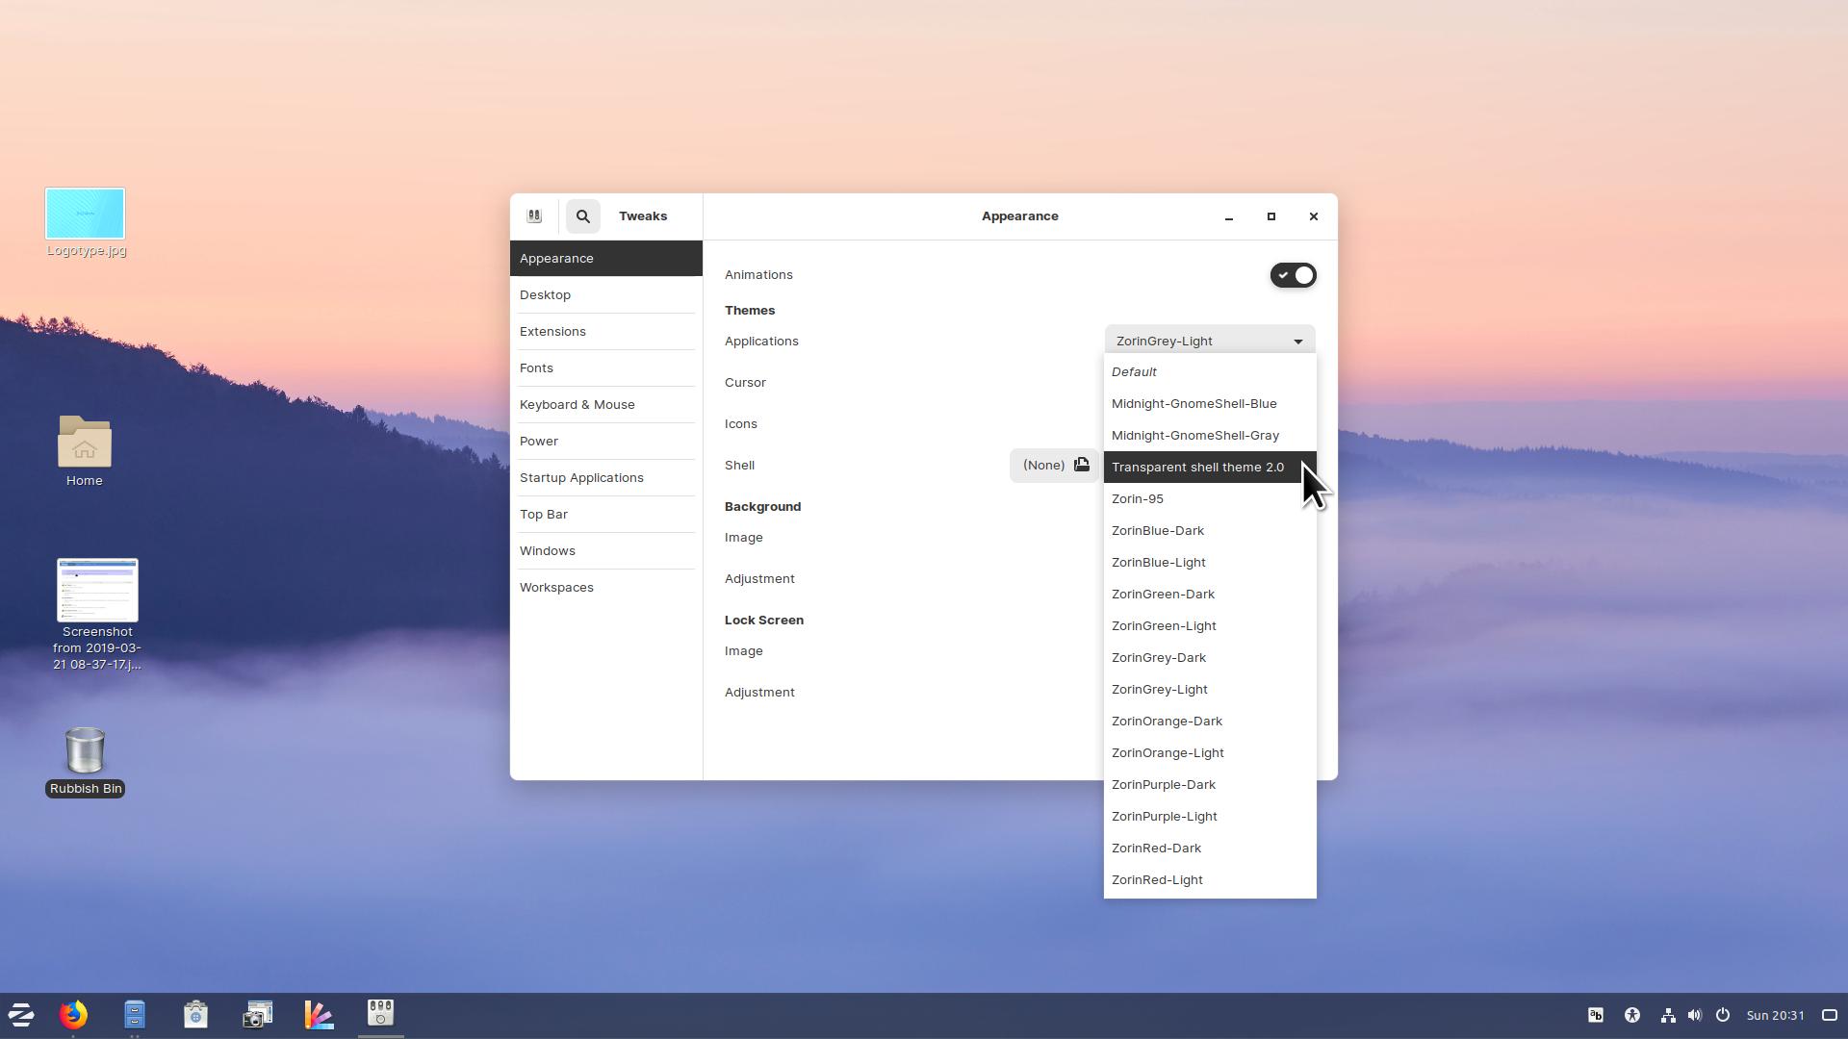The height and width of the screenshot is (1039, 1848).
Task: Choose Midnight-GnomeShell-Gray from the theme list
Action: coord(1194,436)
